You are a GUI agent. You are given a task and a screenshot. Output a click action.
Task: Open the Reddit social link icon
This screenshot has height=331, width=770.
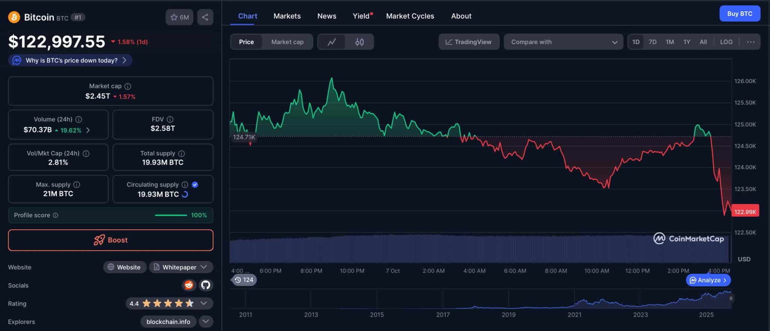pos(189,285)
